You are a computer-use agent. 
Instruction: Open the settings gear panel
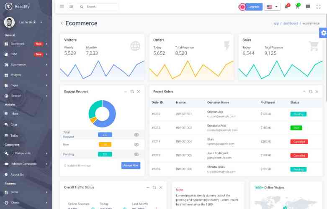323,33
